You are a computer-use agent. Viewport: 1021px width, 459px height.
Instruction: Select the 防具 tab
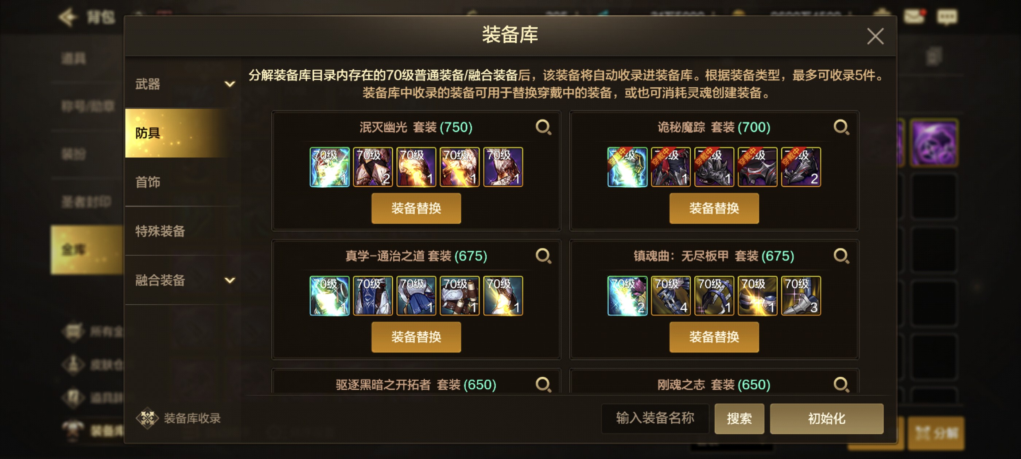point(182,133)
